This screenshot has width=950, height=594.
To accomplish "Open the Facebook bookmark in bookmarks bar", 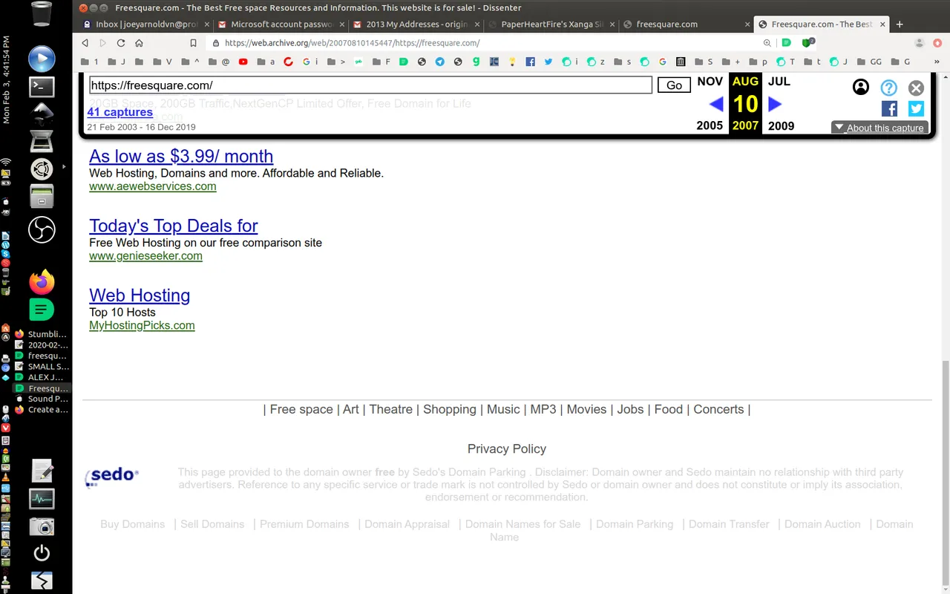I will point(530,62).
